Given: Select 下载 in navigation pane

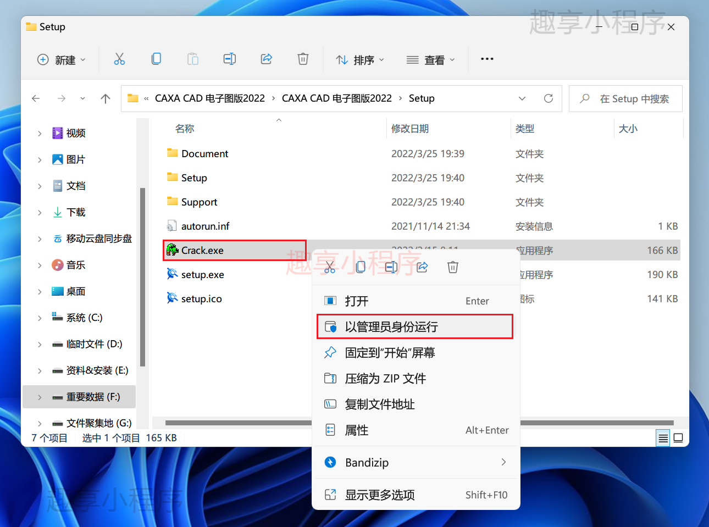Looking at the screenshot, I should tap(76, 212).
